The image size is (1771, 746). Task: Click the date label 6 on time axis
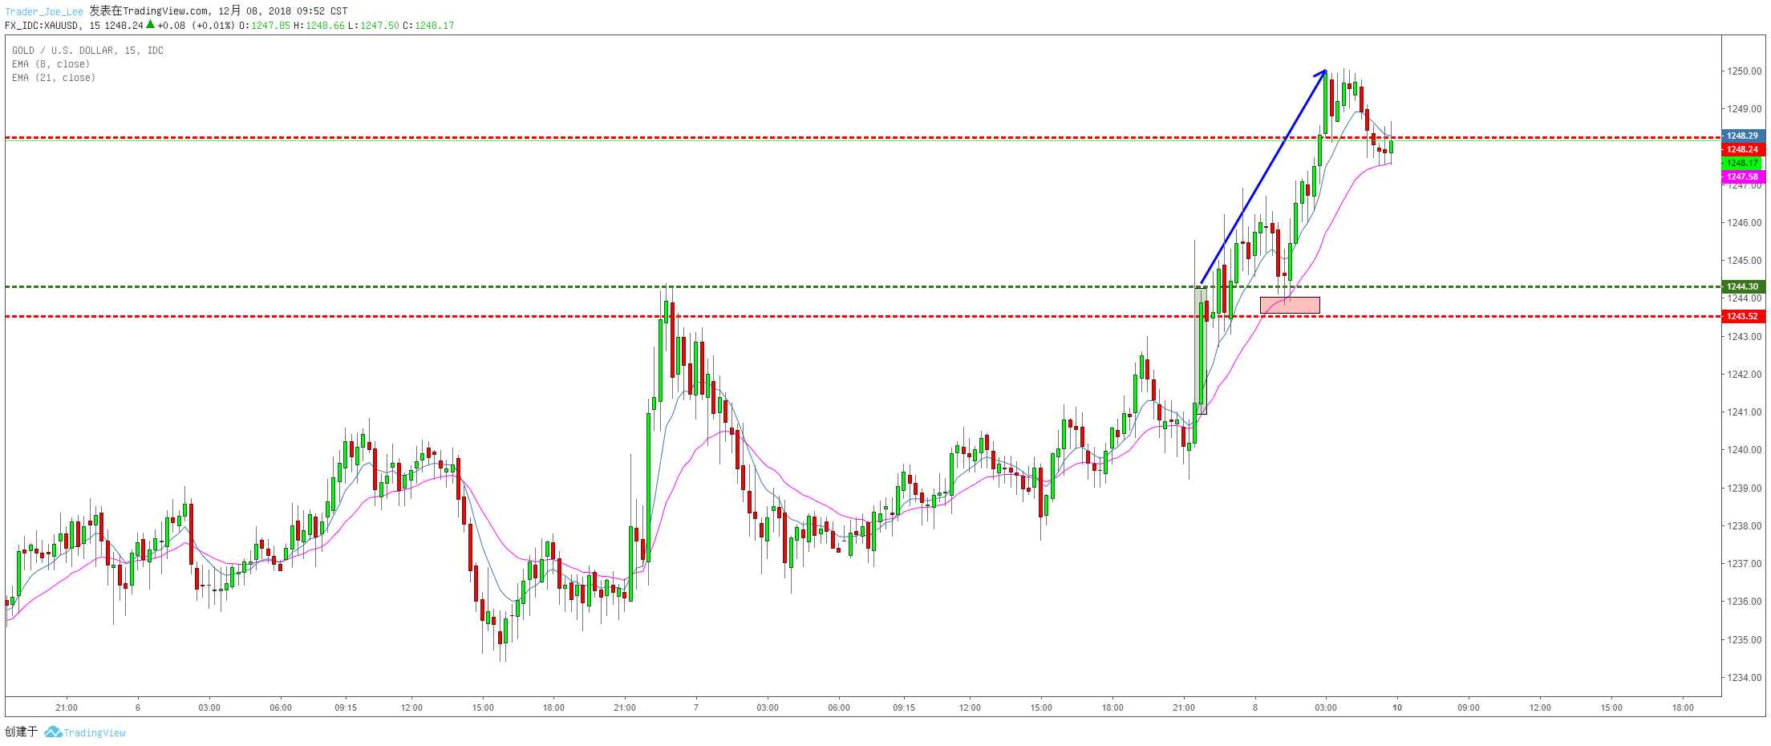[x=138, y=707]
